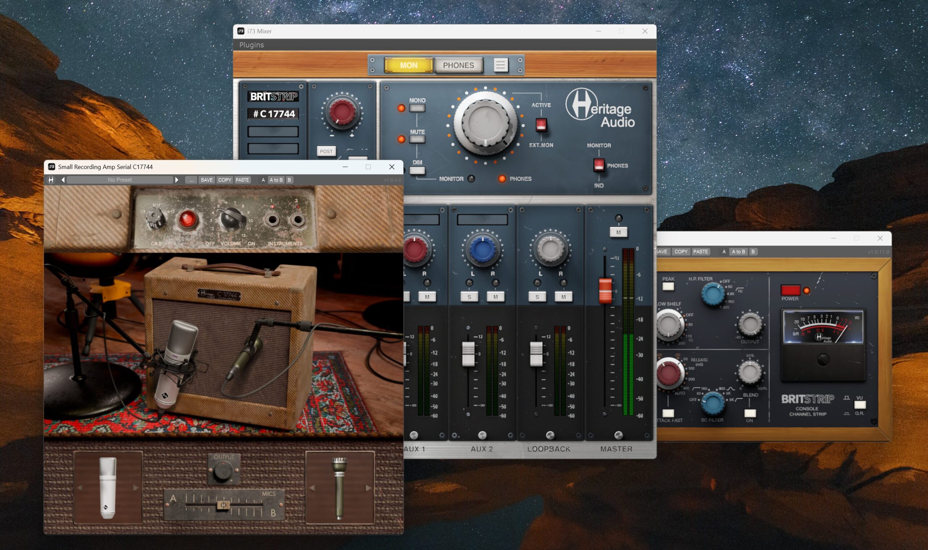Viewport: 928px width, 550px height.
Task: Click the large monitor volume knob
Action: 485,122
